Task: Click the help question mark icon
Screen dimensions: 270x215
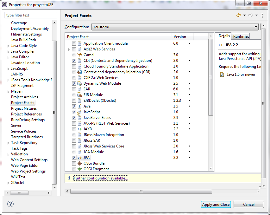Action: pyautogui.click(x=10, y=204)
